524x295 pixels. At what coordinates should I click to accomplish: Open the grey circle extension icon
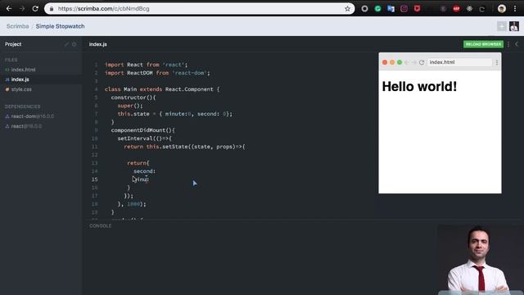pyautogui.click(x=364, y=9)
